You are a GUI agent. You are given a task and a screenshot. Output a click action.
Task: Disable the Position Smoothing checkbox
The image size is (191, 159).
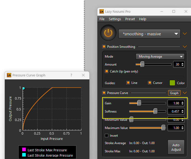click(104, 46)
